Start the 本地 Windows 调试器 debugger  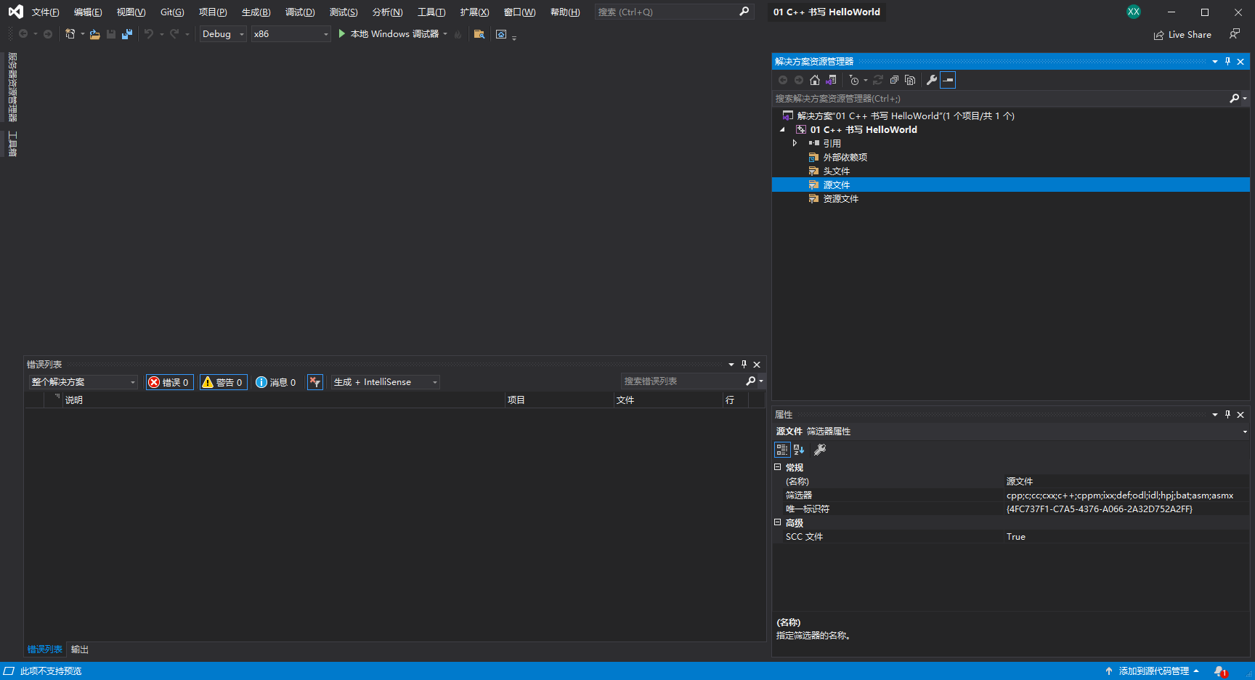(389, 34)
